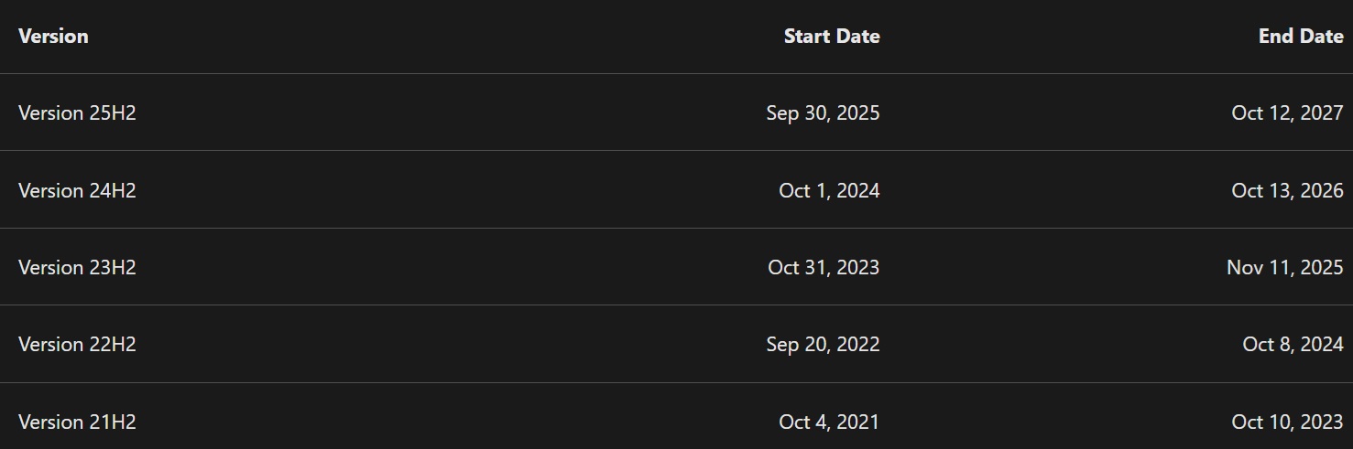Click start date Oct 1, 2024

click(829, 190)
